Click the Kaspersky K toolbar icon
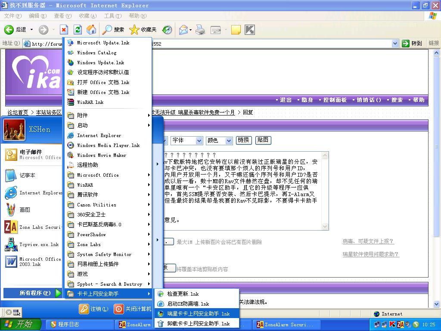Viewport: 441px width, 331px height. tap(249, 30)
